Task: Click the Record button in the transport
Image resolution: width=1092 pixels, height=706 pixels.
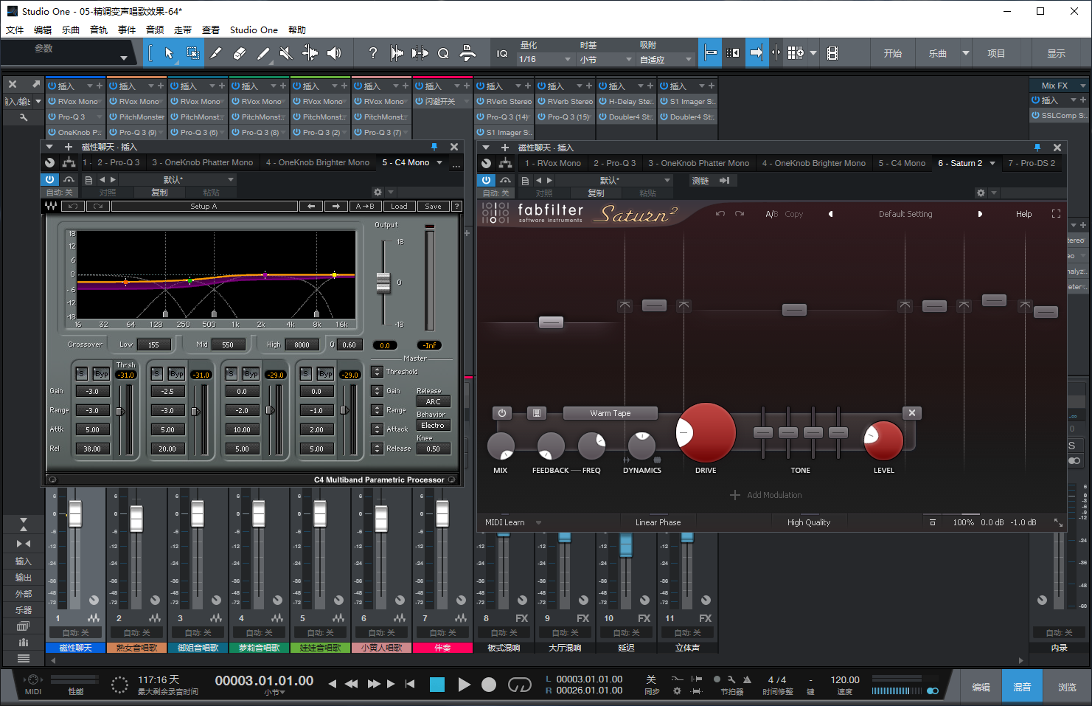Action: (489, 685)
